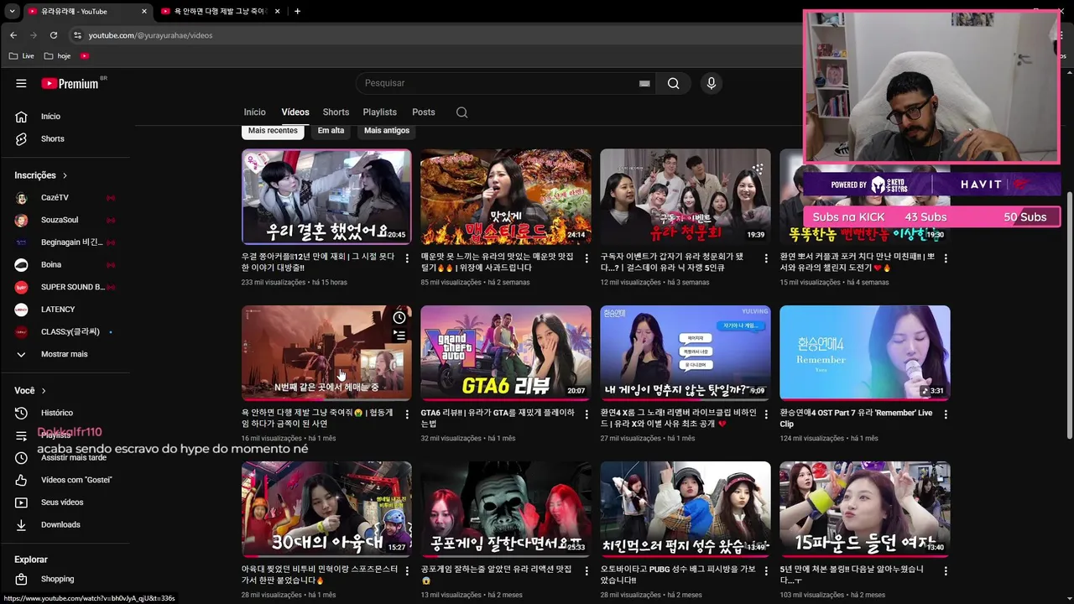
Task: Select the Mais recentes filter chip
Action: click(273, 131)
